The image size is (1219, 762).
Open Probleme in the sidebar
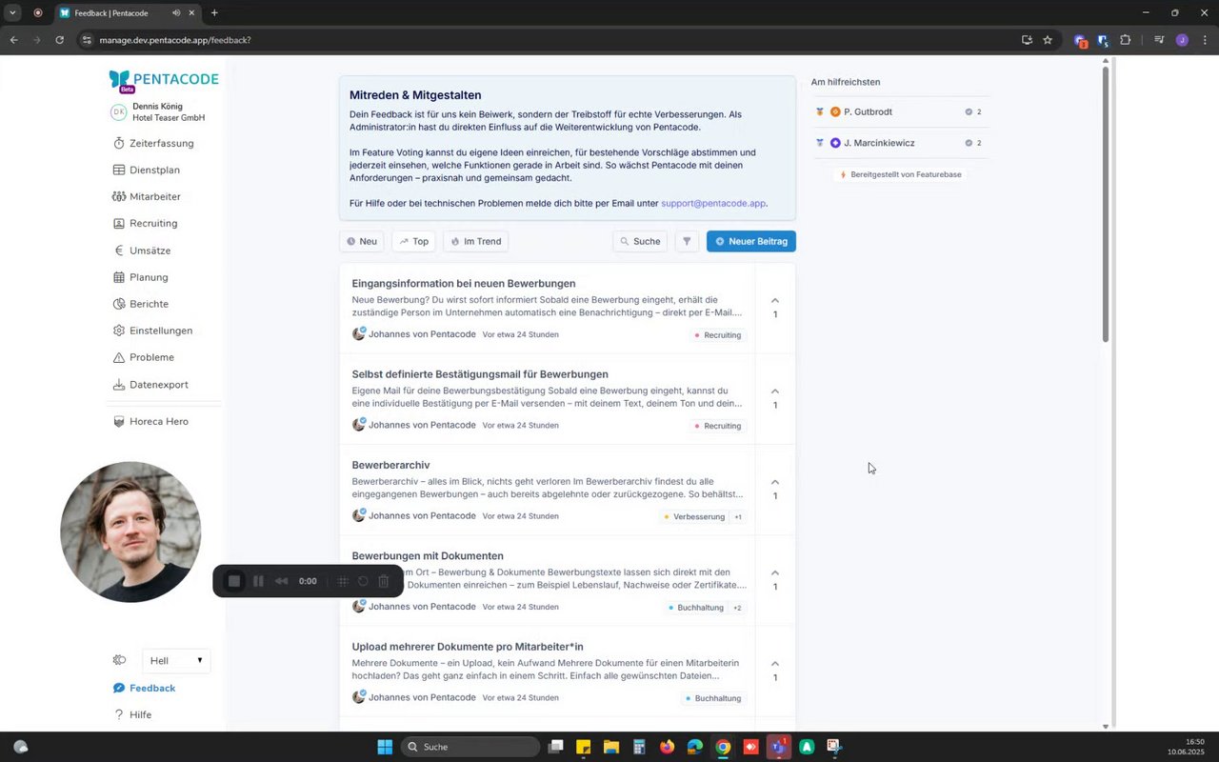[x=144, y=357]
